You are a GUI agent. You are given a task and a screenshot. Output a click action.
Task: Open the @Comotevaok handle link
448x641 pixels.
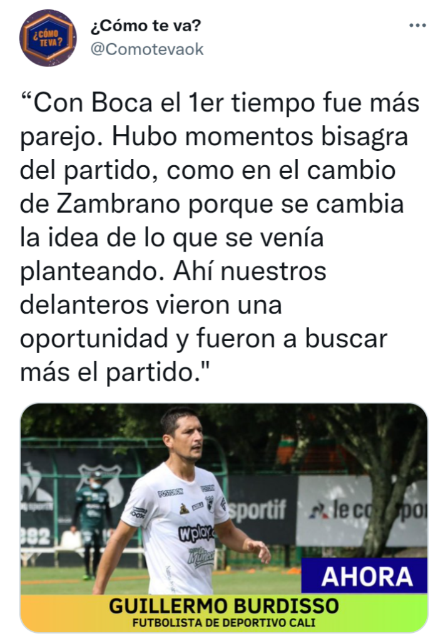147,49
